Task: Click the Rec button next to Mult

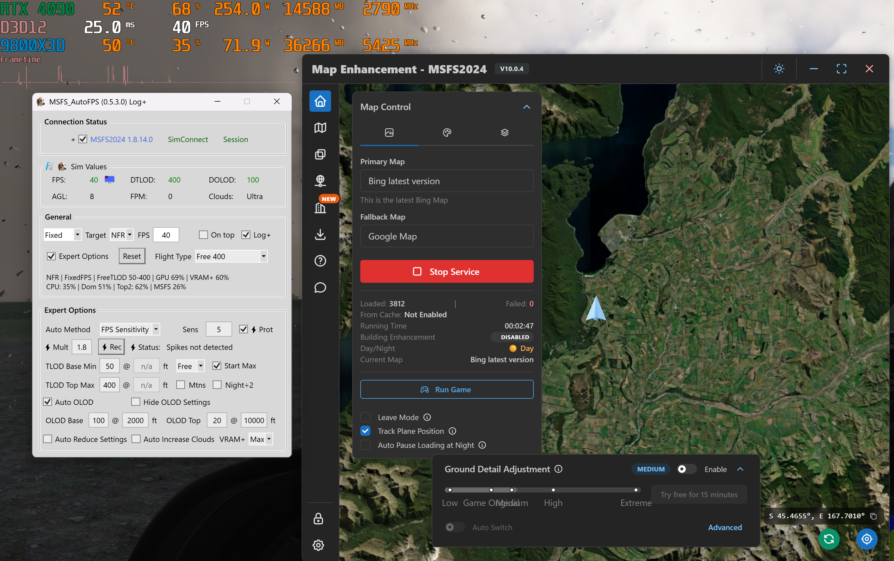Action: click(111, 347)
